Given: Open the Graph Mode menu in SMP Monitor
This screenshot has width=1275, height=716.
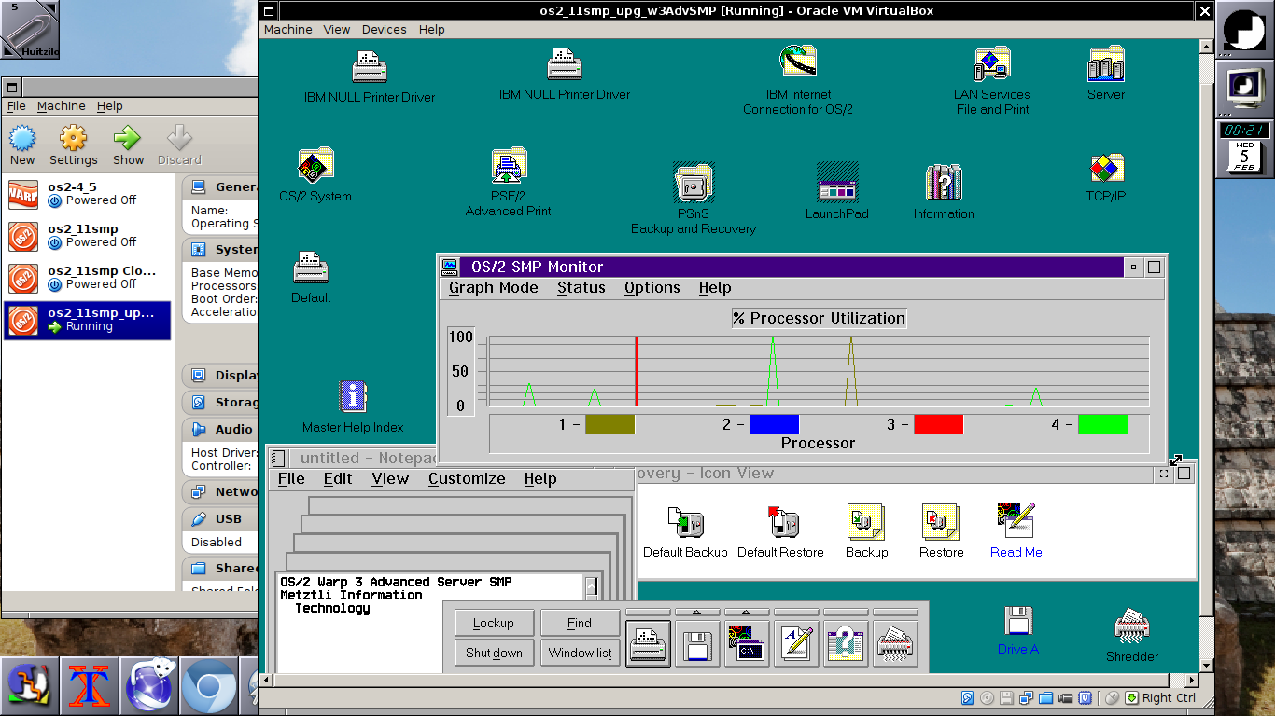Looking at the screenshot, I should point(493,288).
